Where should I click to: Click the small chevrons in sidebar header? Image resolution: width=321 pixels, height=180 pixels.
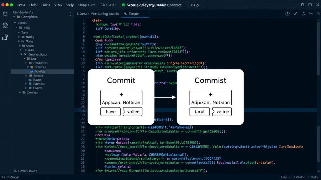click(71, 14)
